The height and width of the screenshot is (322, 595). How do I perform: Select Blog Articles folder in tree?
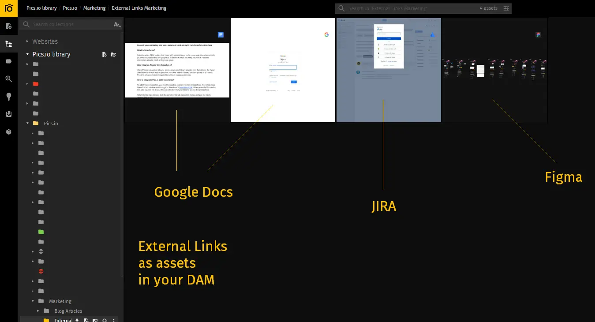[x=68, y=311]
